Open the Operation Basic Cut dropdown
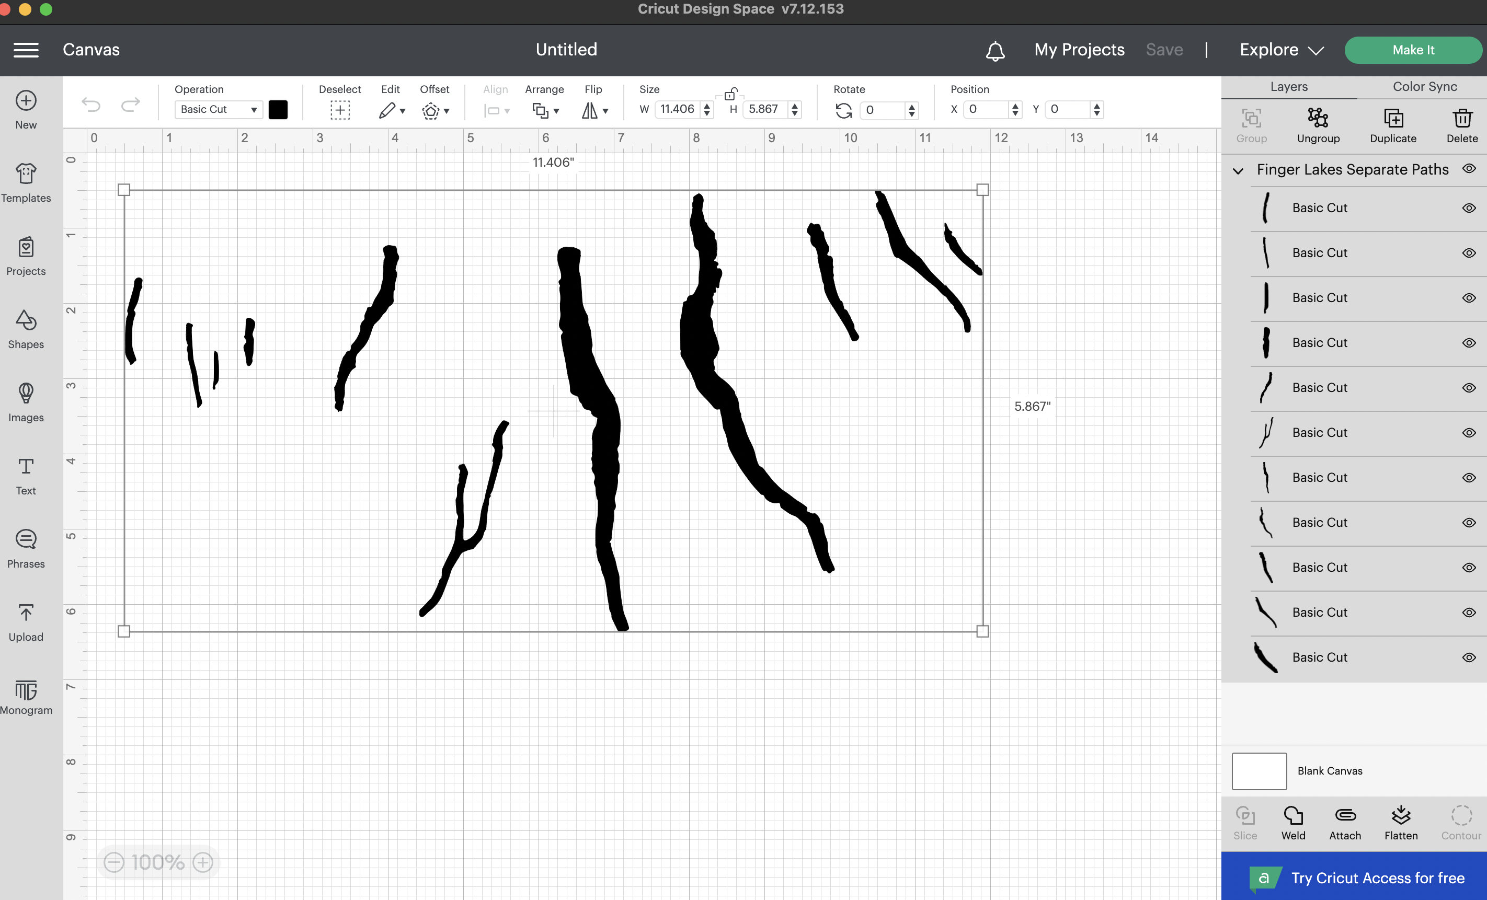The image size is (1487, 900). 219,110
